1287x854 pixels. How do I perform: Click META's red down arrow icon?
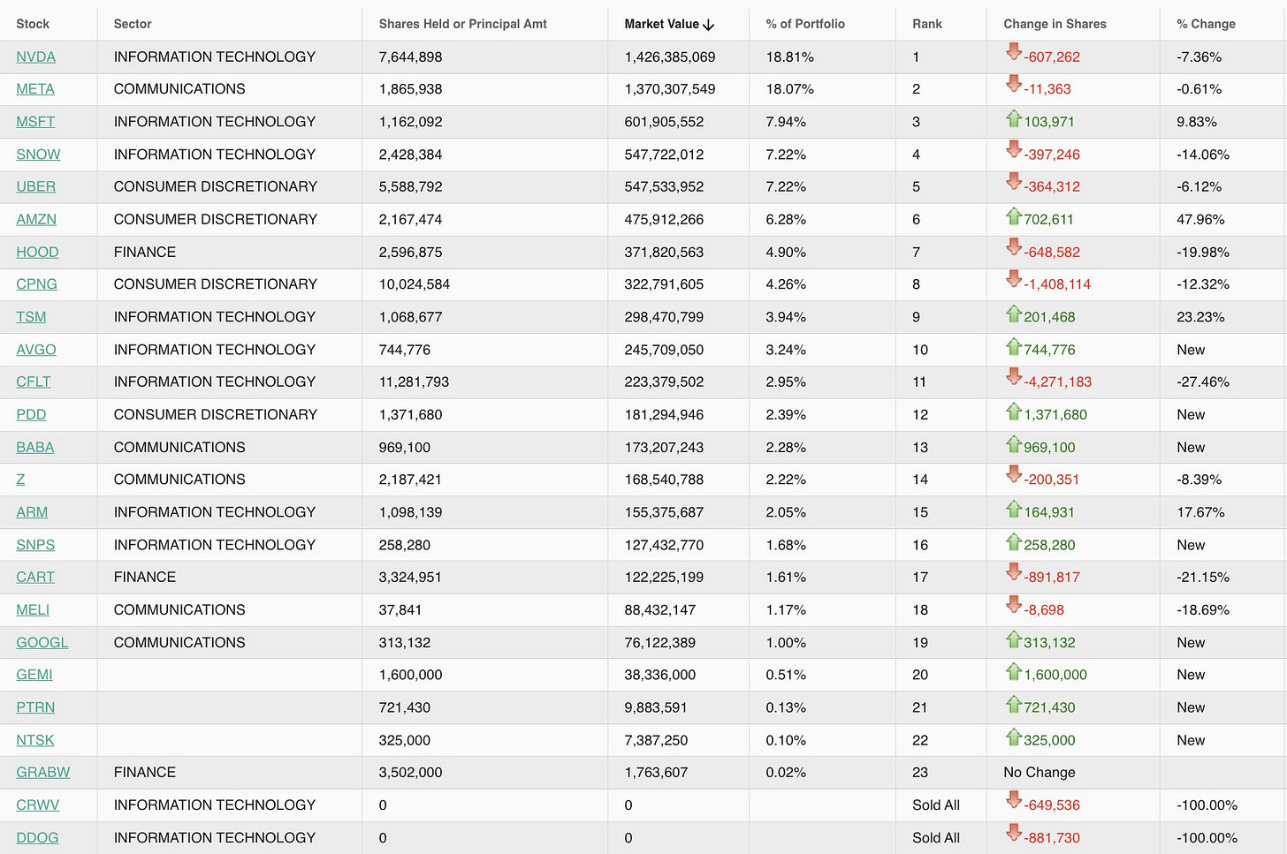[x=1013, y=85]
